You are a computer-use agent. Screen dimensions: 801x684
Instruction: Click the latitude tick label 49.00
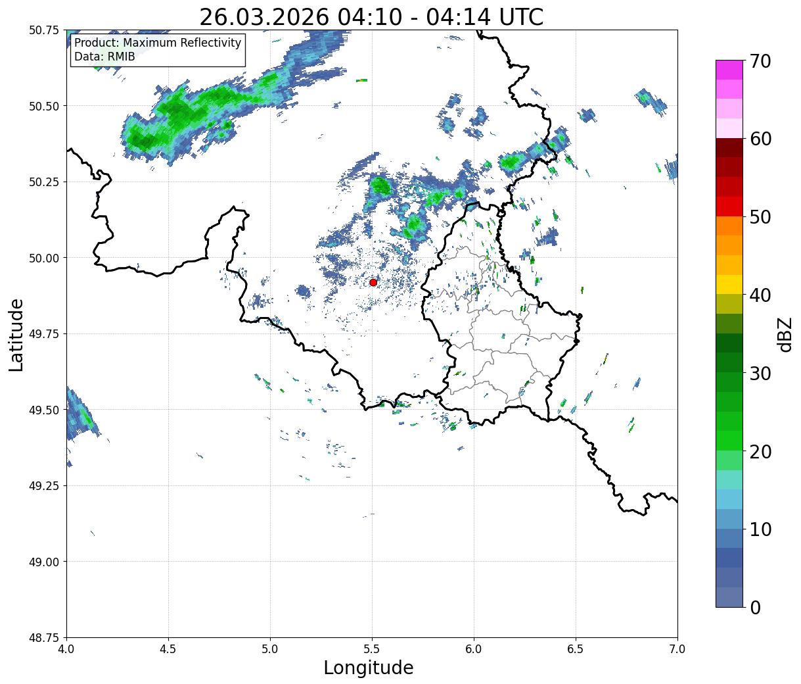(44, 562)
